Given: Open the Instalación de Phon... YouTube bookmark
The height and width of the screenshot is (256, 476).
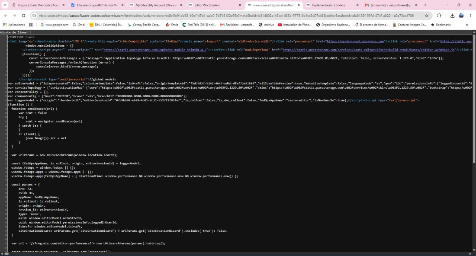Looking at the screenshot, I should (294, 25).
